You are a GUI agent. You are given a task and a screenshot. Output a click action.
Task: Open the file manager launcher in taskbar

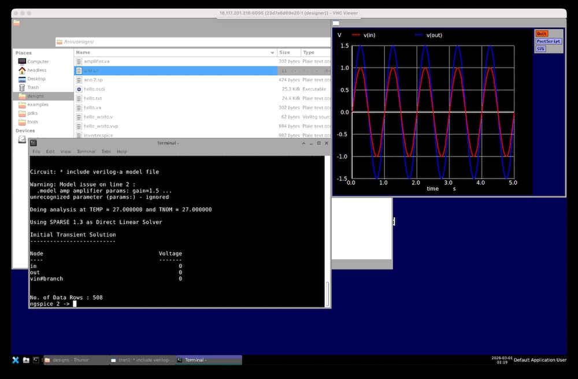pos(26,360)
